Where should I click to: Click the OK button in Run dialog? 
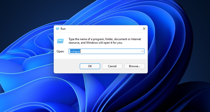click(90, 66)
